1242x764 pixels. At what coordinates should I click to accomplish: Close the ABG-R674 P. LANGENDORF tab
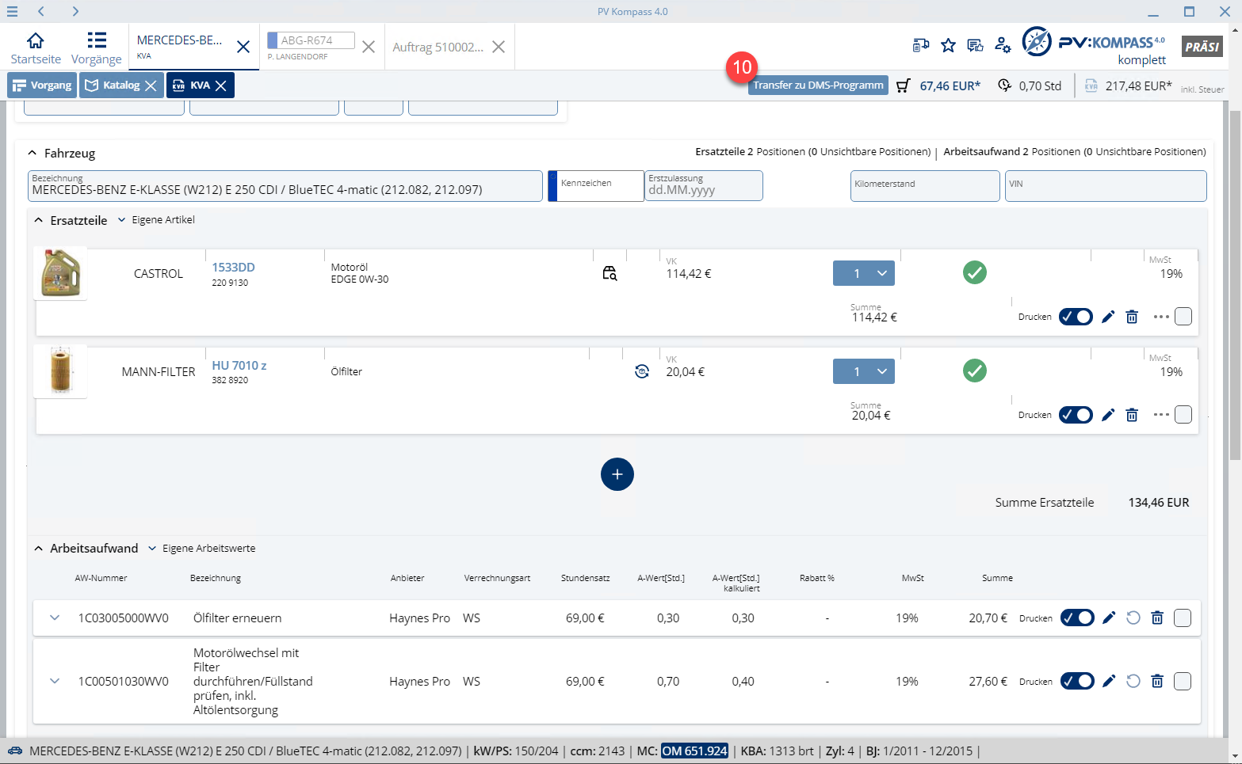pos(369,47)
